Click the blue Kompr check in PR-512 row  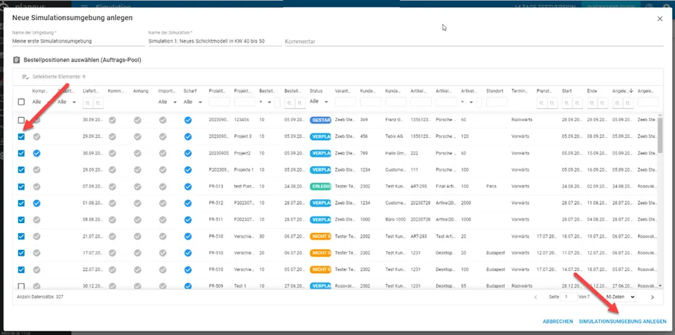click(x=37, y=203)
